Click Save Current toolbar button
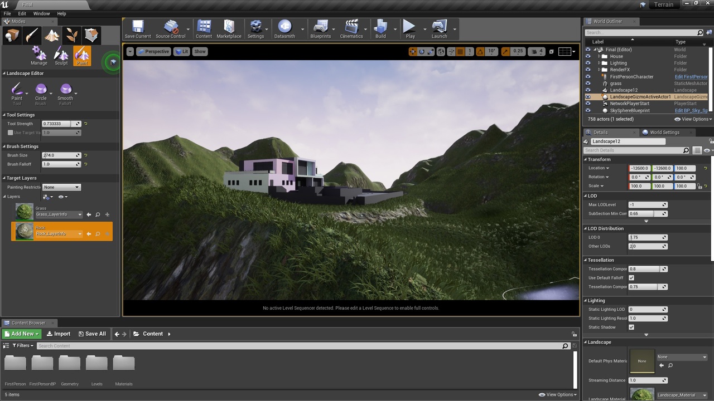The height and width of the screenshot is (401, 714). (x=138, y=30)
